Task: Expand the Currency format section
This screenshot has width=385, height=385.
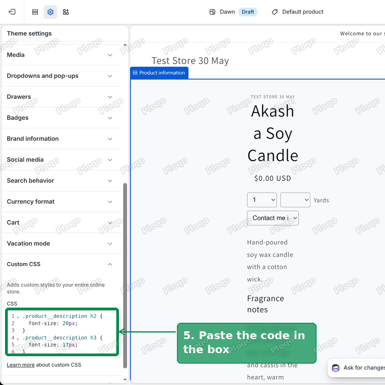Action: coord(62,201)
